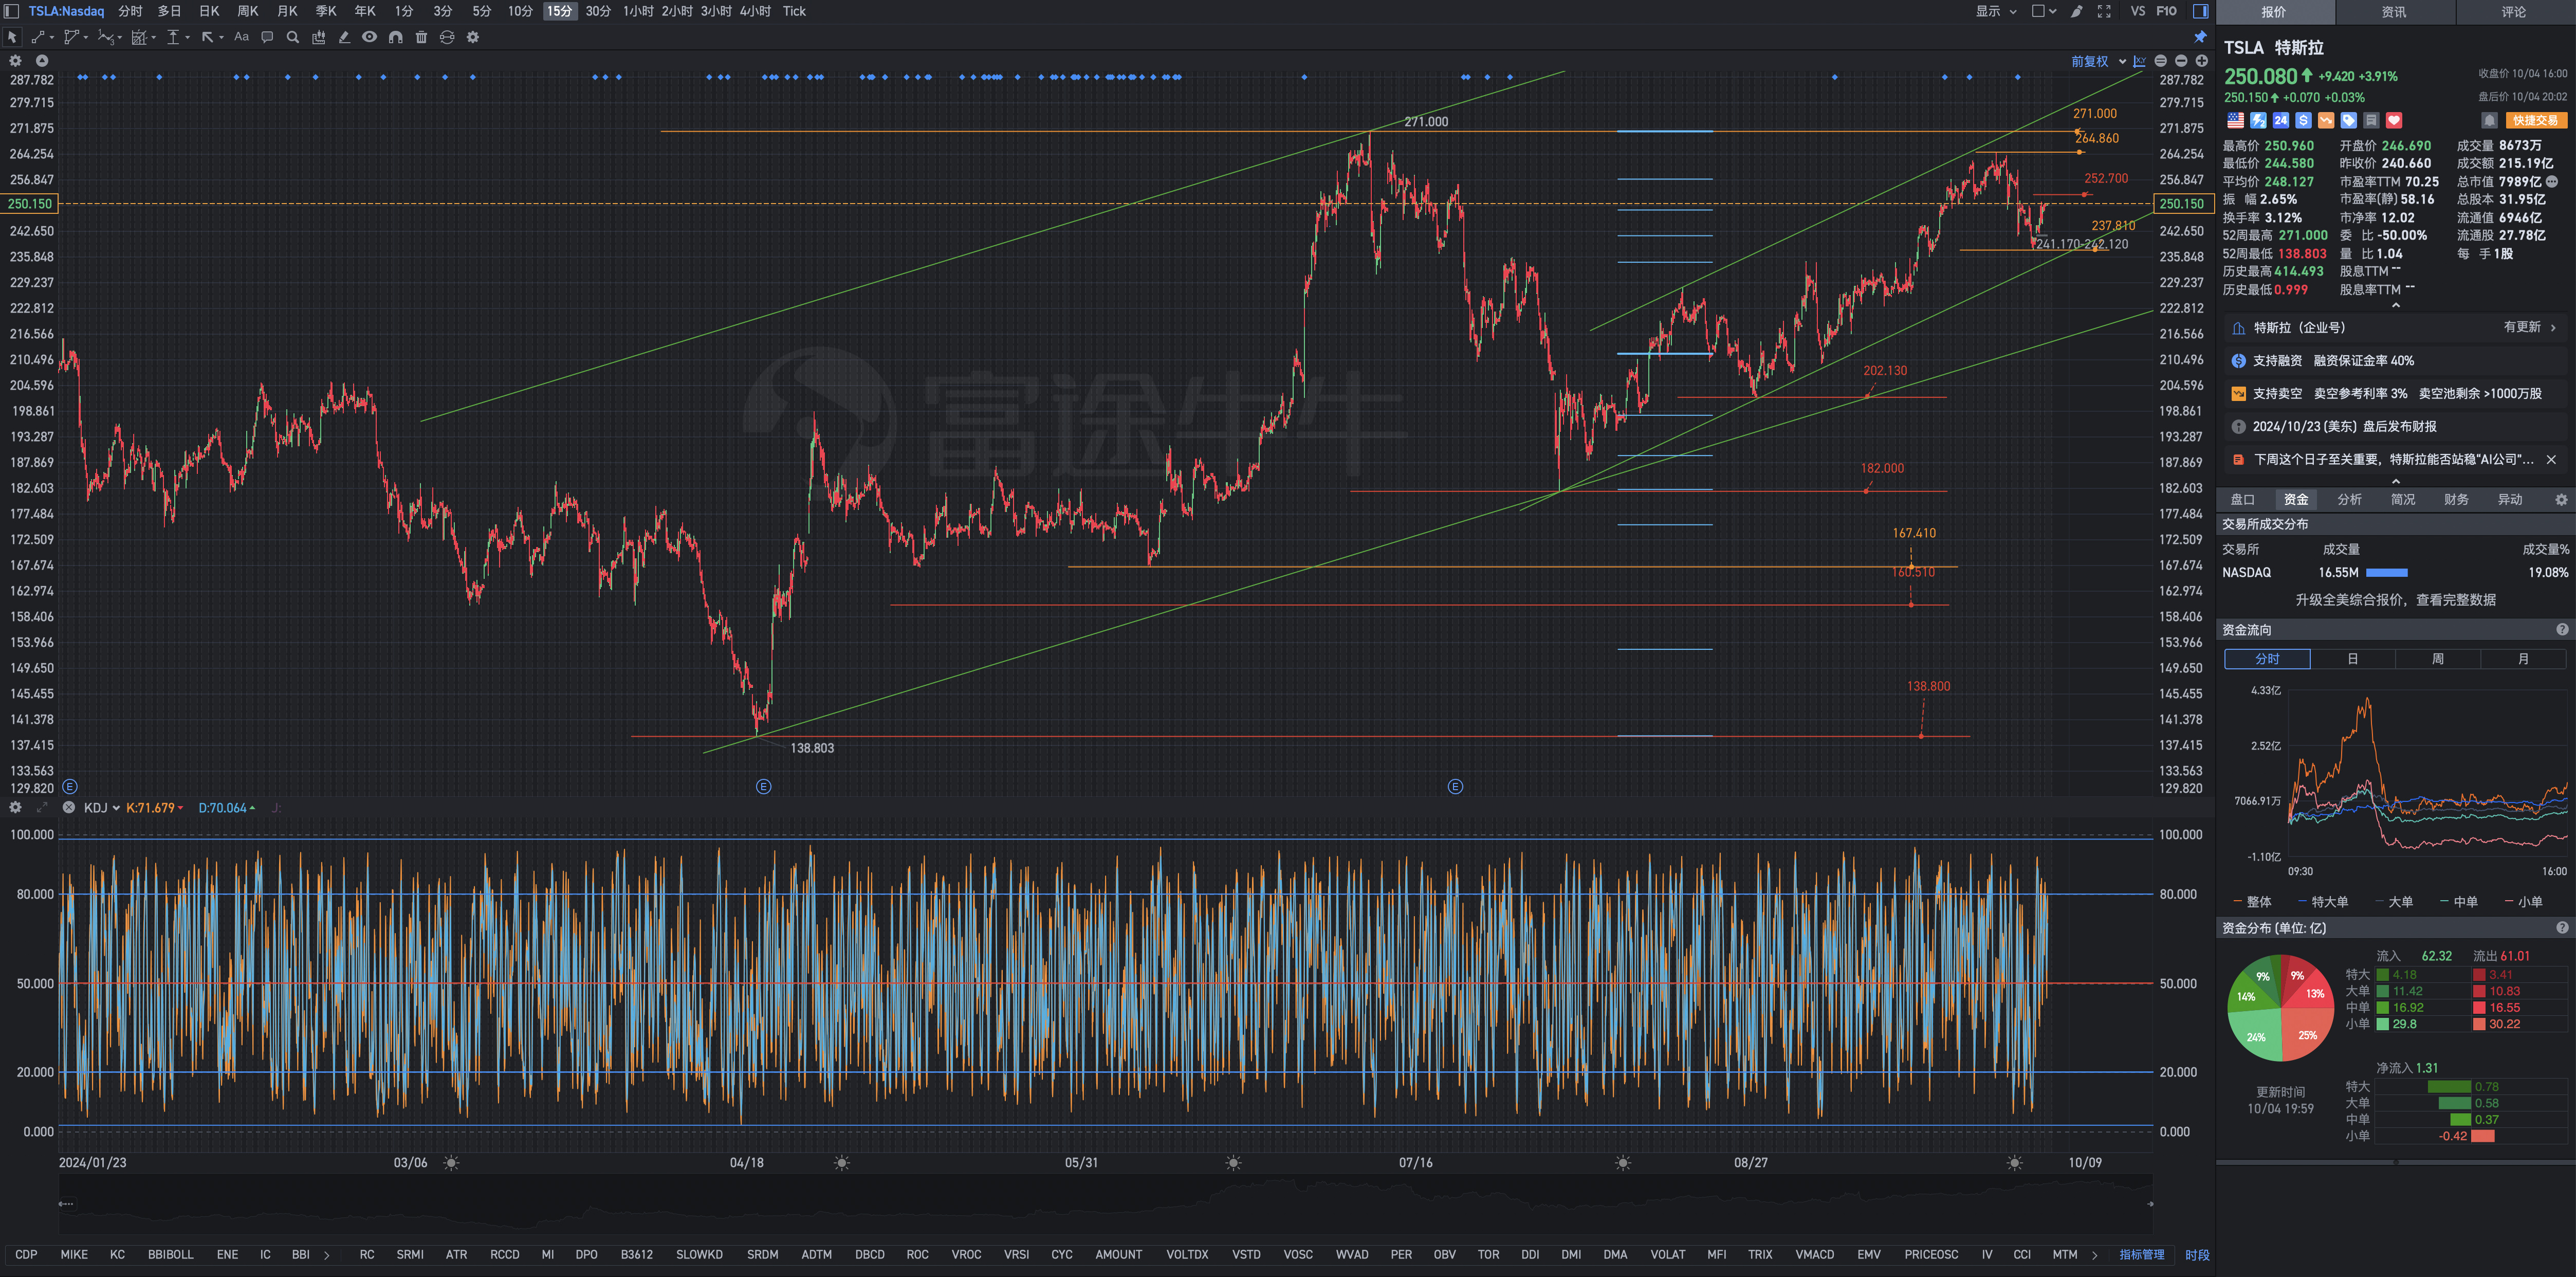Open drawing tools settings gear
The width and height of the screenshot is (2576, 1277).
(473, 37)
